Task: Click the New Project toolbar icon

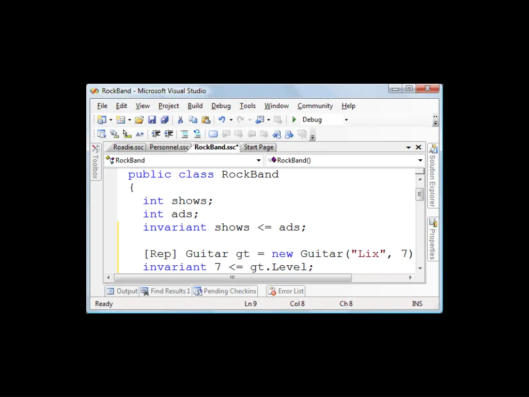Action: (102, 120)
